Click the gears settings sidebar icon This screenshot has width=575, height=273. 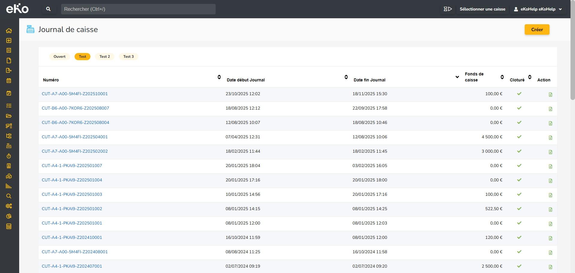coord(9,206)
